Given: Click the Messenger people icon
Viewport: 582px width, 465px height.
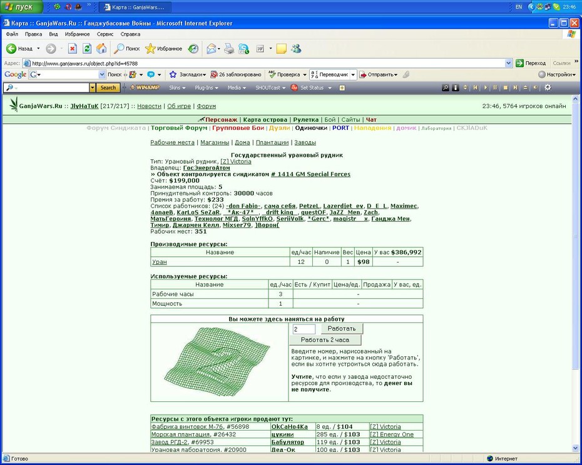Looking at the screenshot, I should point(296,49).
